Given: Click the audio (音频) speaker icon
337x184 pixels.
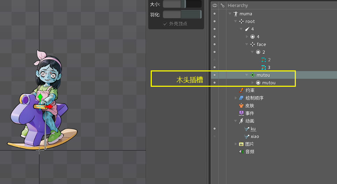Looking at the screenshot, I should pyautogui.click(x=241, y=152).
